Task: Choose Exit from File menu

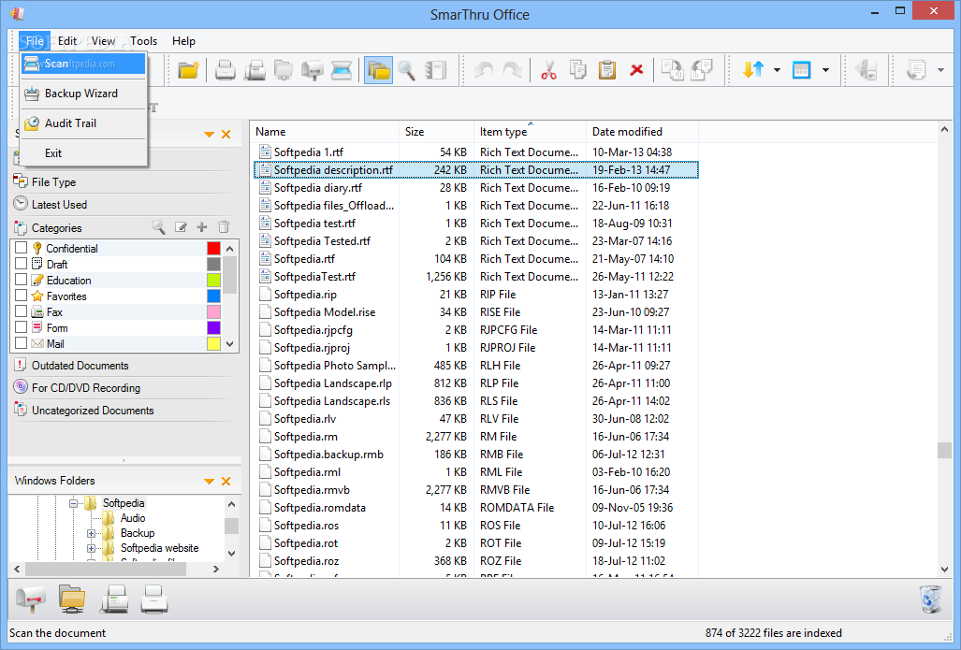Action: [84, 153]
